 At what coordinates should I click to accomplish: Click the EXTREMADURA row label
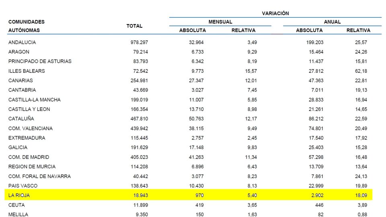(x=27, y=138)
